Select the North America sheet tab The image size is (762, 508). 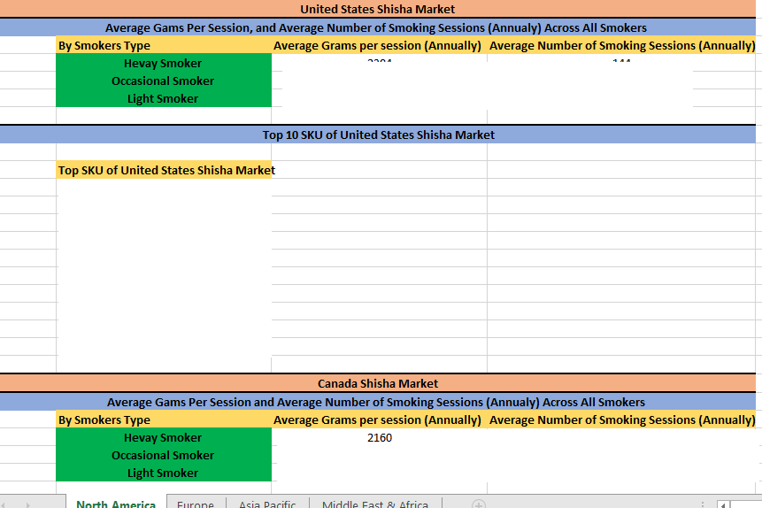click(x=116, y=504)
